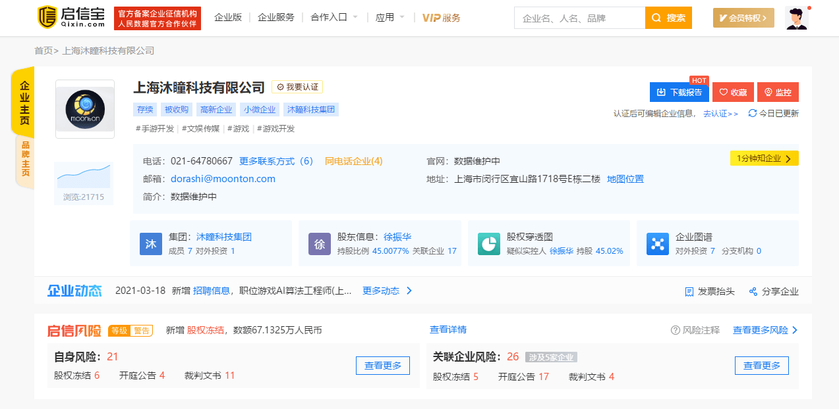Screen dimensions: 839x409
Task: Select the 企业主页 side tab
Action: [24, 103]
